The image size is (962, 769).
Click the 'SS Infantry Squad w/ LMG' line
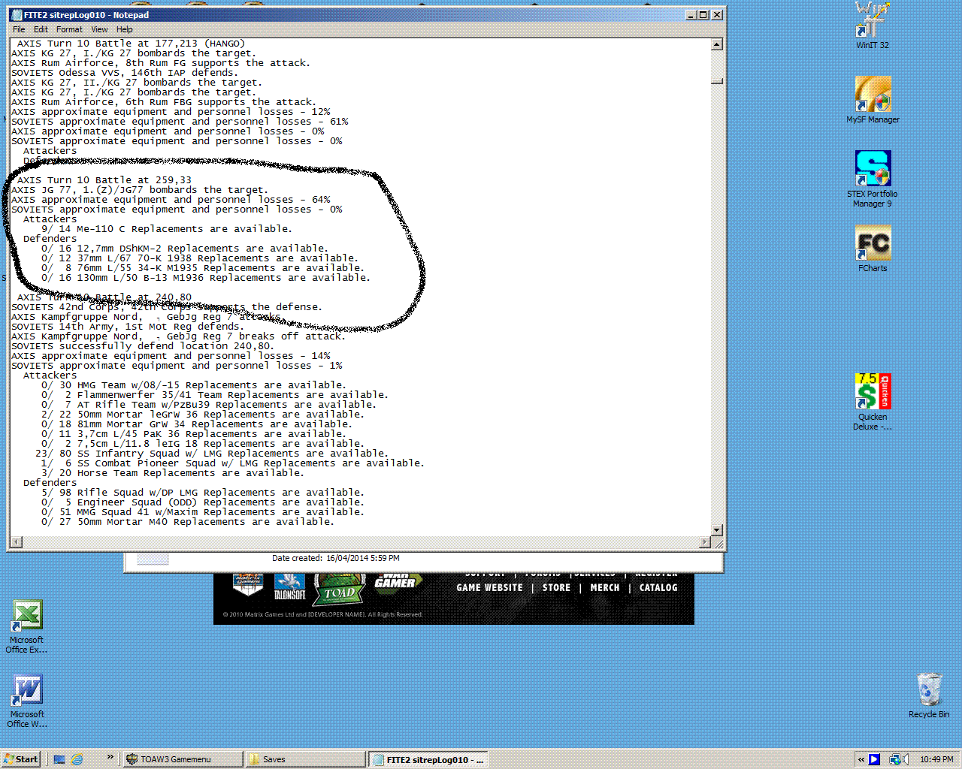click(211, 454)
